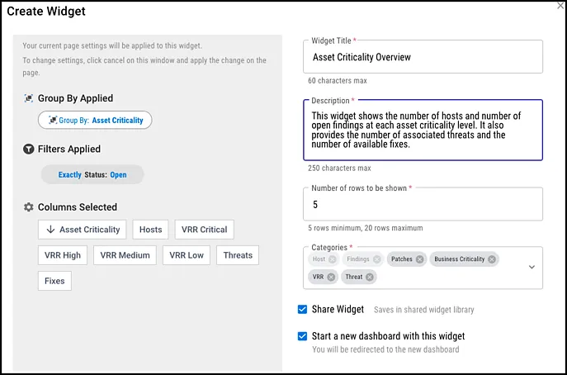Click the Create Widget heading

click(46, 12)
